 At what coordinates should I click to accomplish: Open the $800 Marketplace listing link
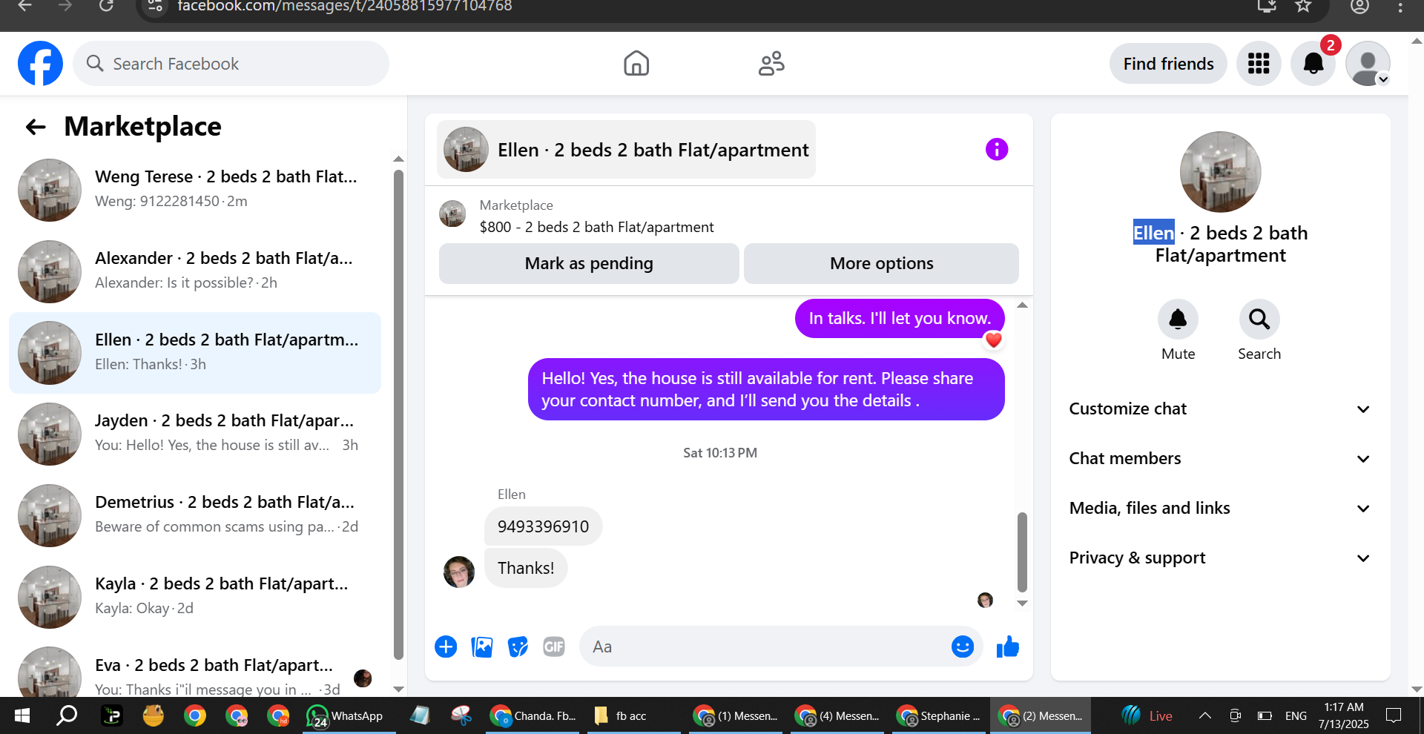point(596,227)
